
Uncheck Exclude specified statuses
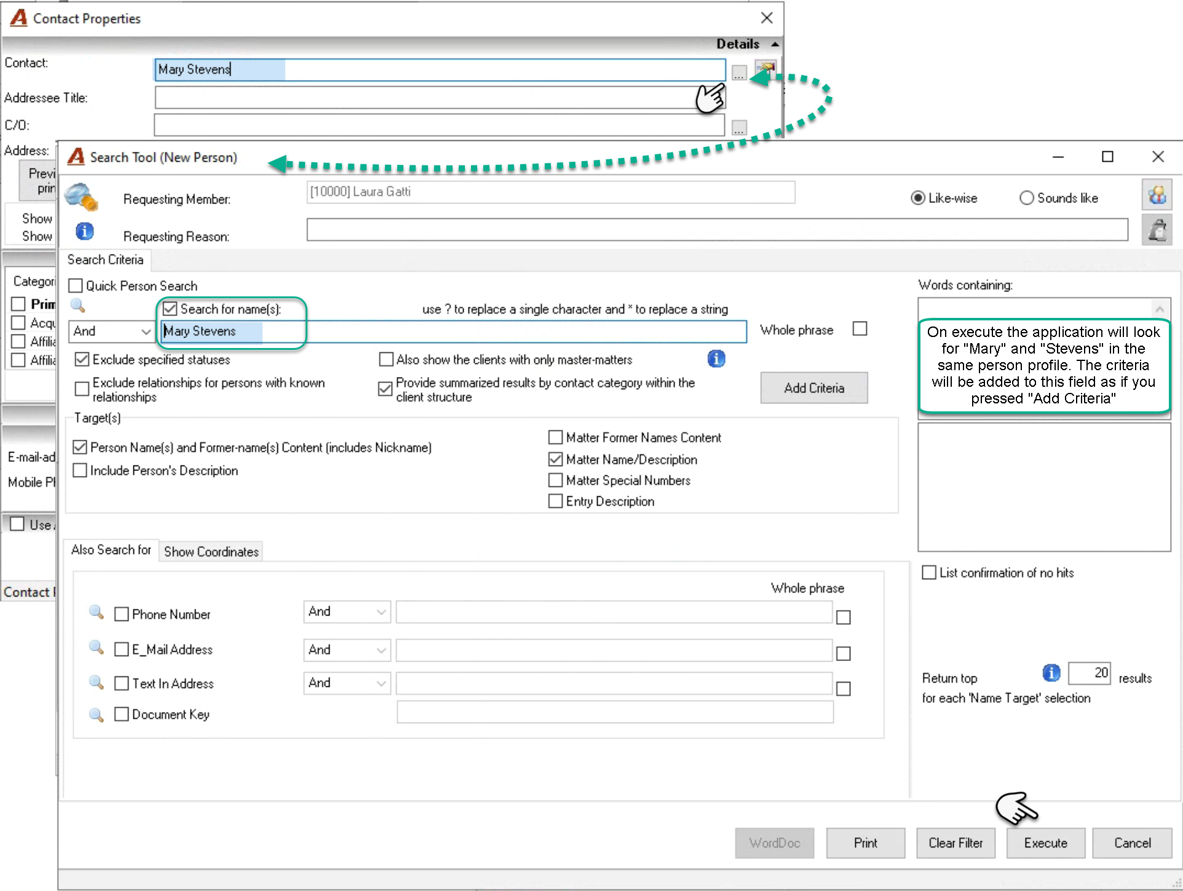[82, 359]
